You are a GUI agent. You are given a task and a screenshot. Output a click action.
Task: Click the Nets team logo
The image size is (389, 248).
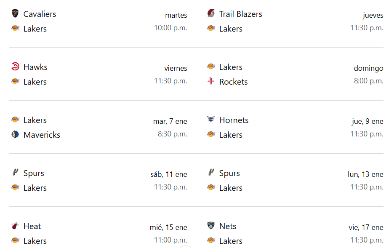211,226
